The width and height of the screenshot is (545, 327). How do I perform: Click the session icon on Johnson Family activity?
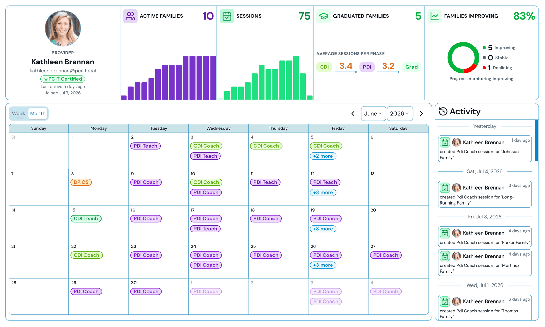[x=445, y=142]
